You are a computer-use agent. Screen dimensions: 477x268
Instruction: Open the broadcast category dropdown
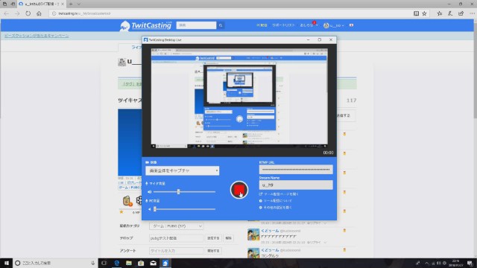tap(176, 226)
